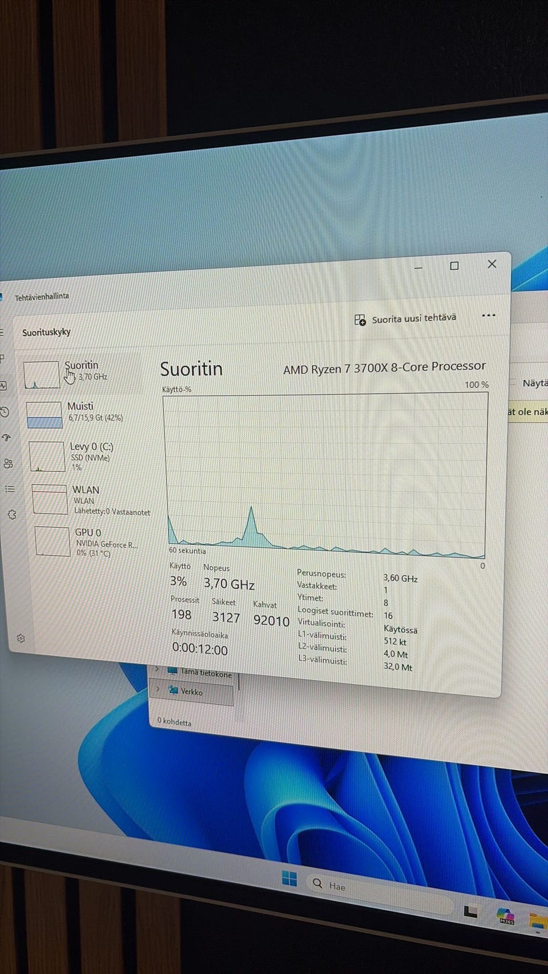Open the Details list icon
Screen dimensions: 548x974
10,489
